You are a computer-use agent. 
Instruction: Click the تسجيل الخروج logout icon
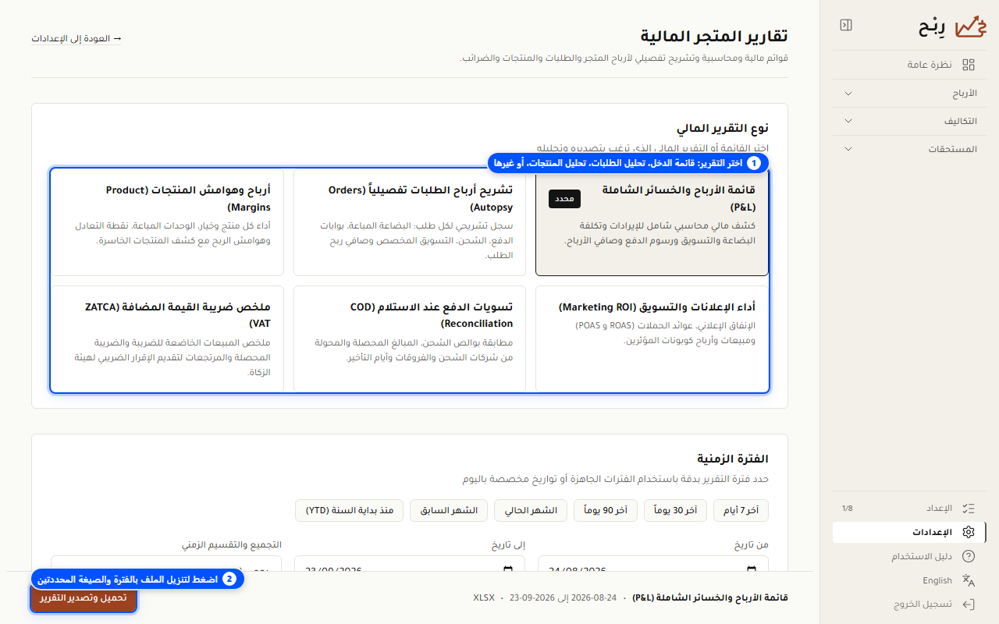tap(969, 604)
